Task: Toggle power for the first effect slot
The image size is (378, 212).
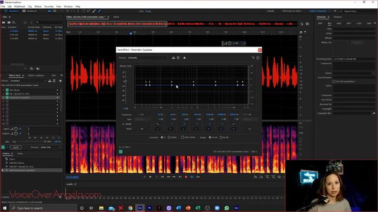Action: (x=7, y=90)
